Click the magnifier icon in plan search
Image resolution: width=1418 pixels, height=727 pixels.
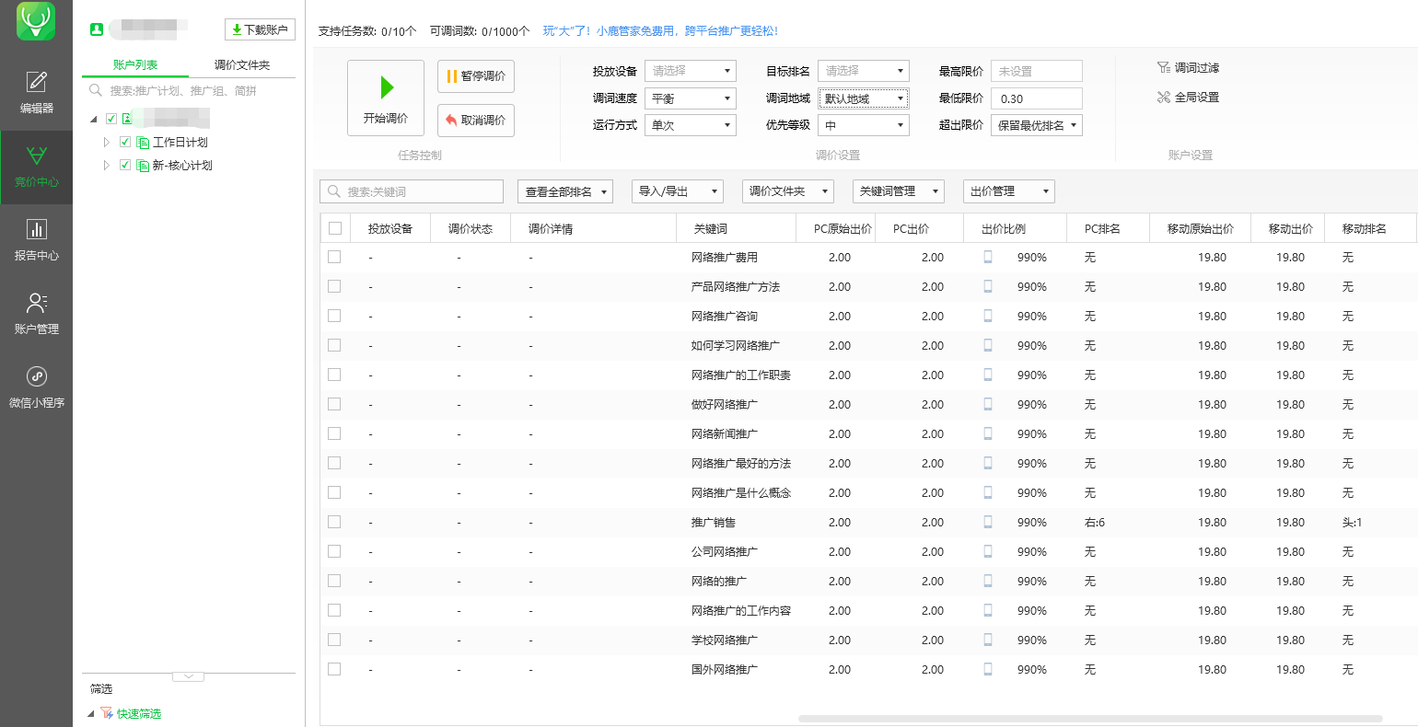point(95,90)
